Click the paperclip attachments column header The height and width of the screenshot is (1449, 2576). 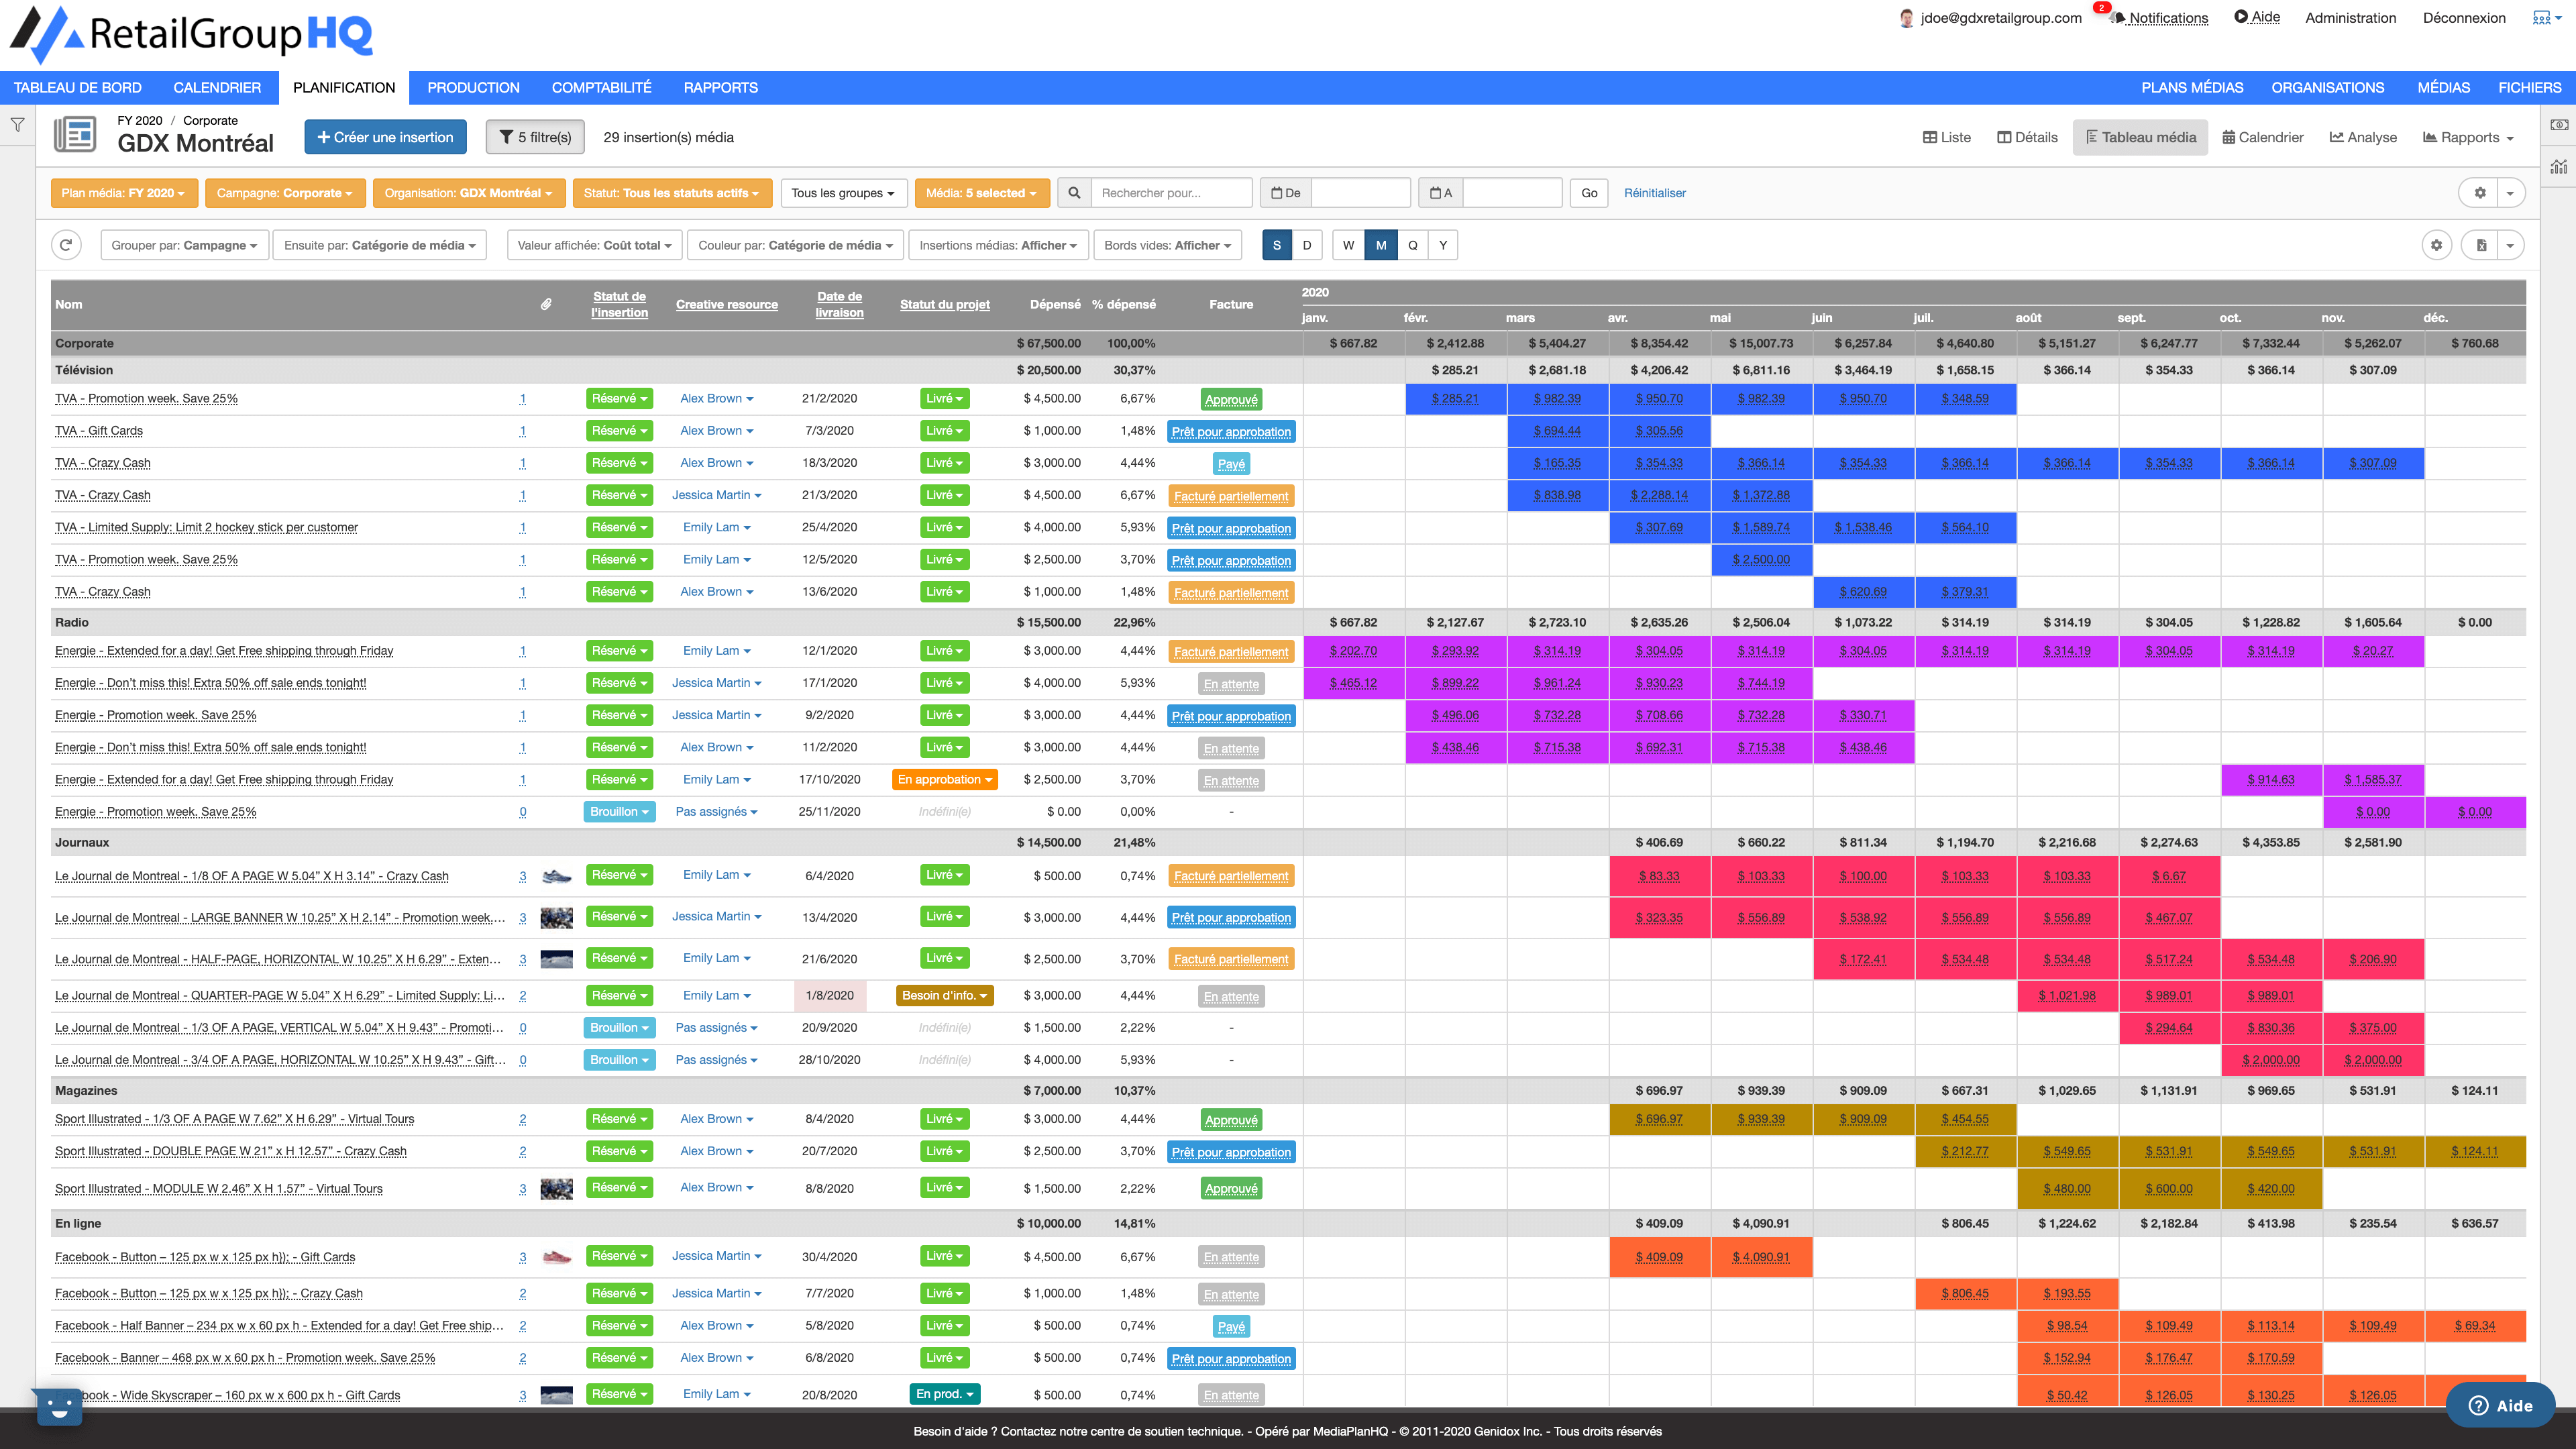pyautogui.click(x=546, y=304)
